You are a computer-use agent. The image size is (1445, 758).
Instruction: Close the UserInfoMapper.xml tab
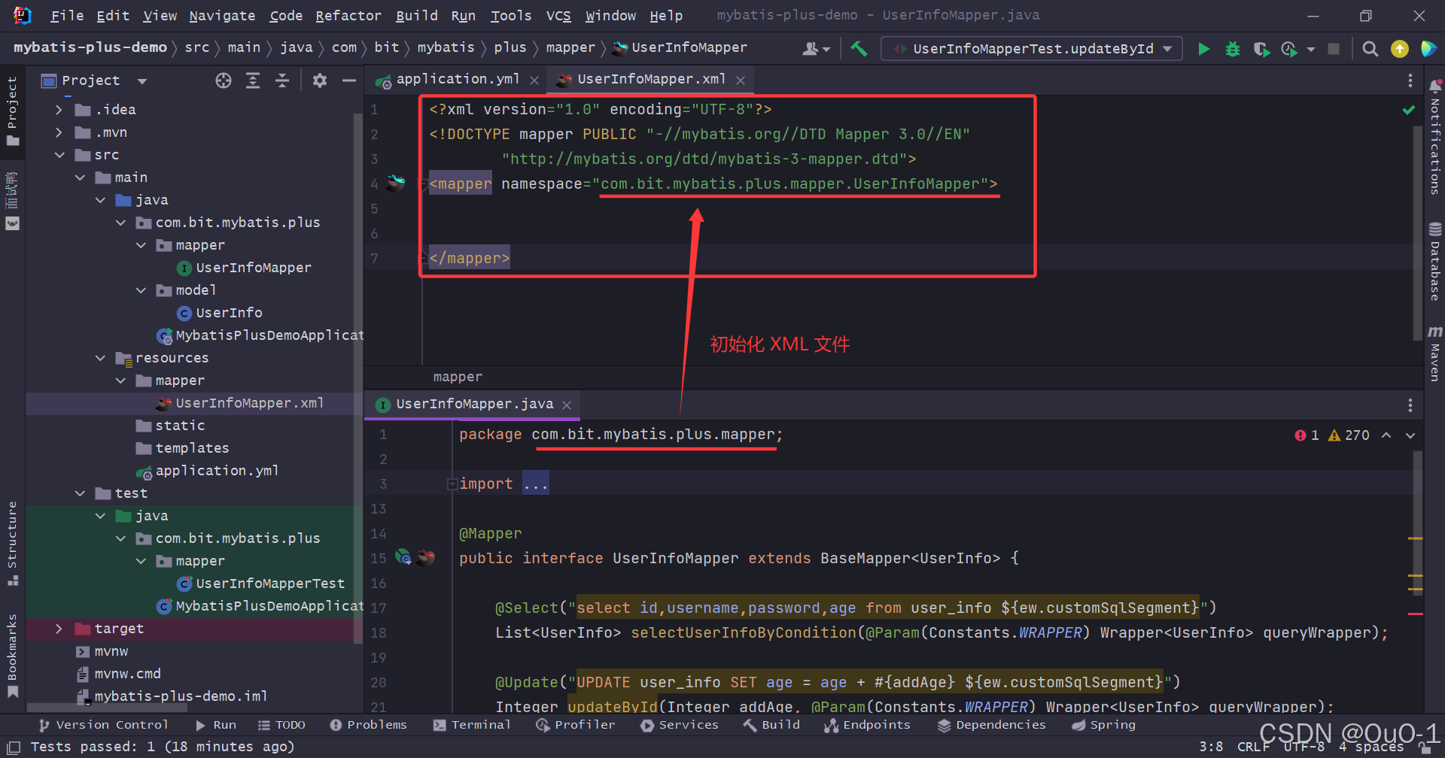click(x=741, y=80)
